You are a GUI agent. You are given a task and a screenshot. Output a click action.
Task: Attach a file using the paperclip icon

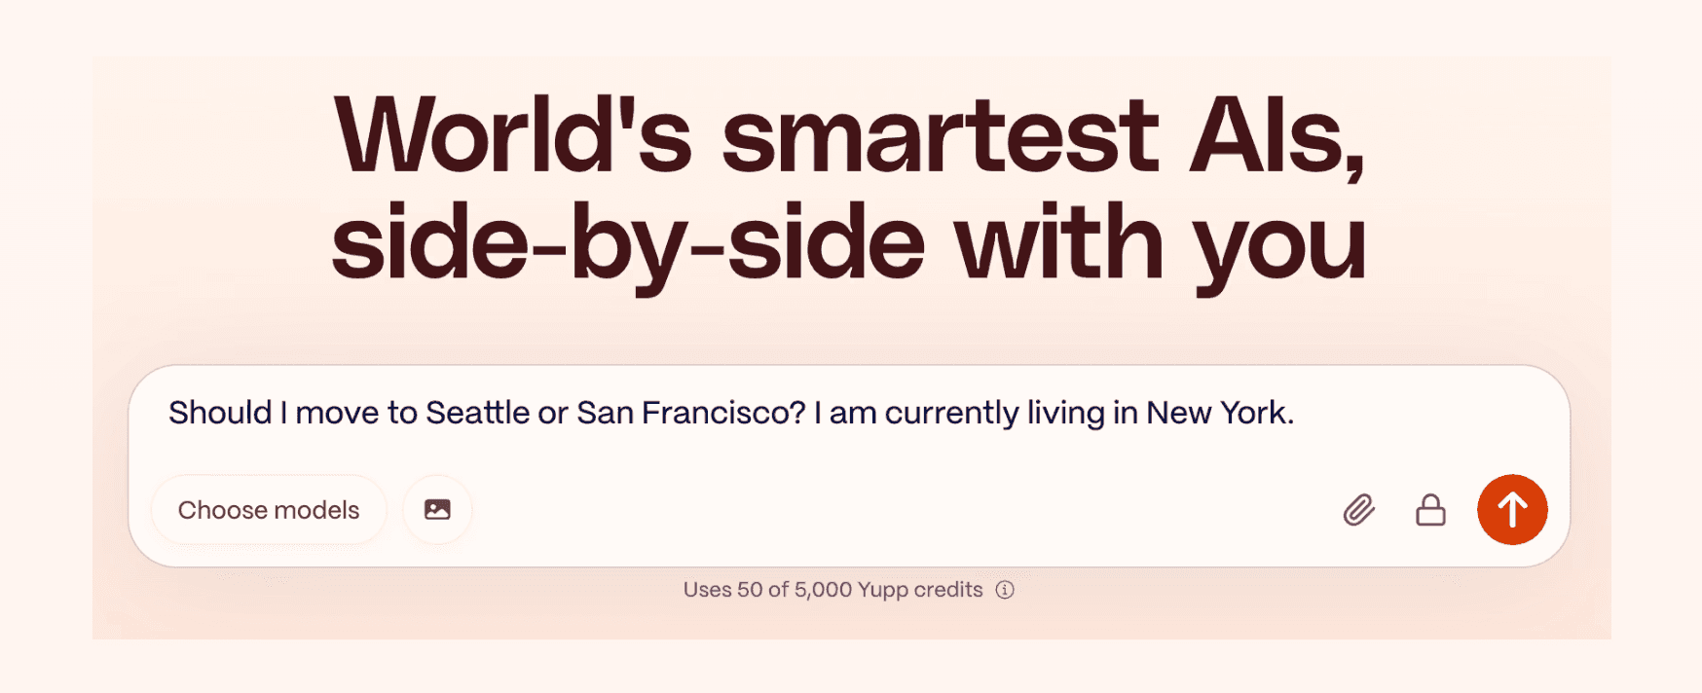pos(1358,509)
